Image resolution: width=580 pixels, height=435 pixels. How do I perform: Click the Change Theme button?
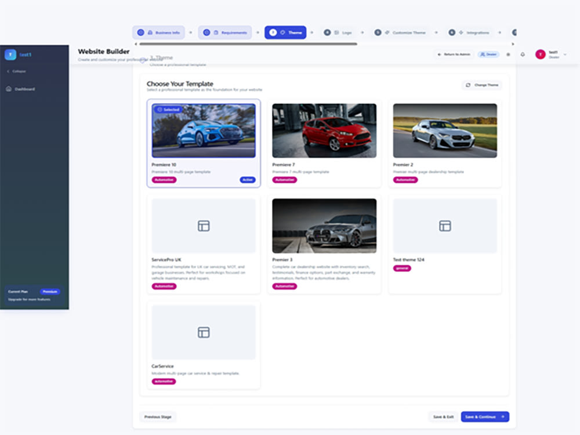coord(482,85)
